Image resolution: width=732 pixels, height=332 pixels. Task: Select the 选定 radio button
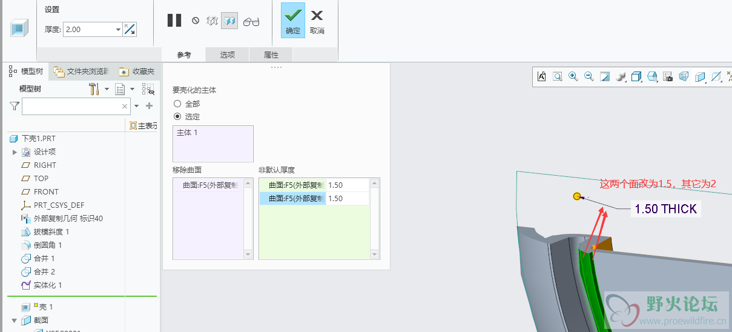[177, 116]
